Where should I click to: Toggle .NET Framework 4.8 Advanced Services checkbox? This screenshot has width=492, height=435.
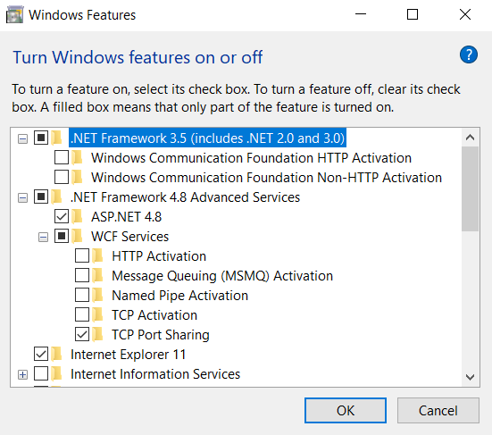(x=41, y=197)
